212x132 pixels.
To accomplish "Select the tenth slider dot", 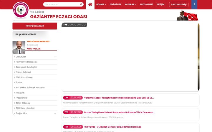I will coord(85,25).
